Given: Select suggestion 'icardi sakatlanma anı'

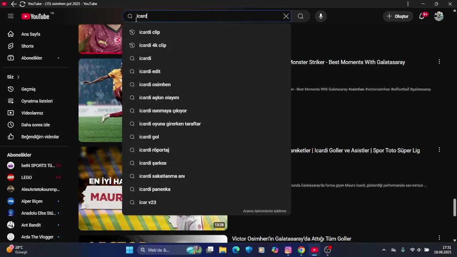Looking at the screenshot, I should pos(206,176).
